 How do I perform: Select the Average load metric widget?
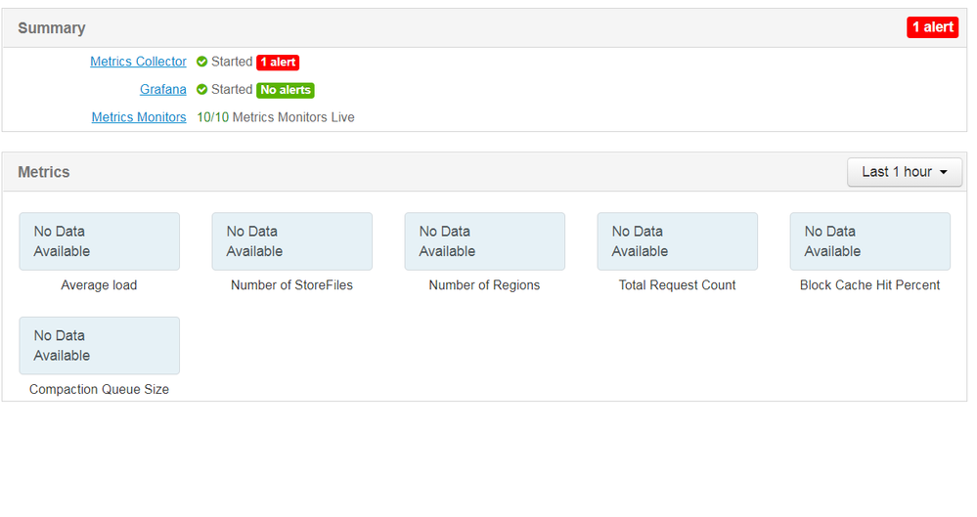click(99, 241)
